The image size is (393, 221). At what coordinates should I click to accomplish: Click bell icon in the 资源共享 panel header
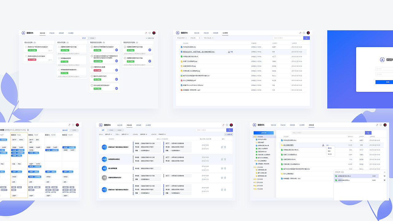tap(377, 125)
